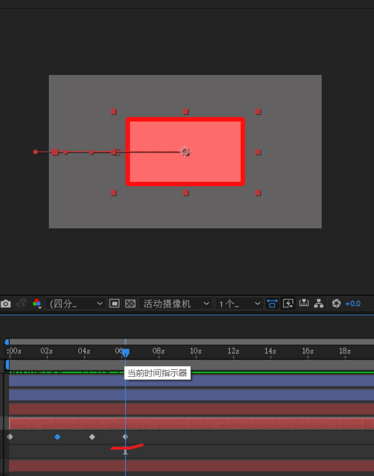The image size is (374, 476).
Task: Open the resolution dropdown showing 四分
Action: [x=77, y=304]
